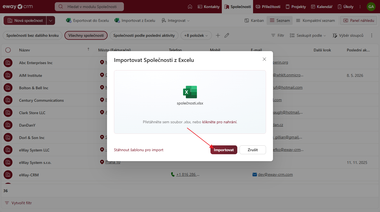Go to the Home icon in the top navigation

[190, 7]
